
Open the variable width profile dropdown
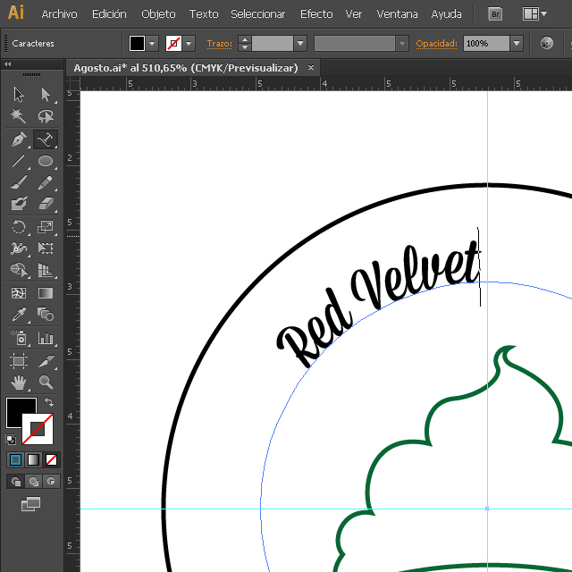tap(402, 44)
